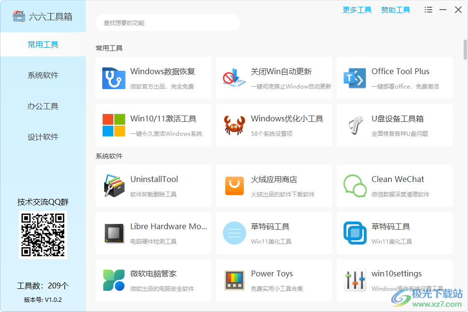The height and width of the screenshot is (312, 468).
Task: Select Win10/11激活工具 title
Action: [163, 118]
